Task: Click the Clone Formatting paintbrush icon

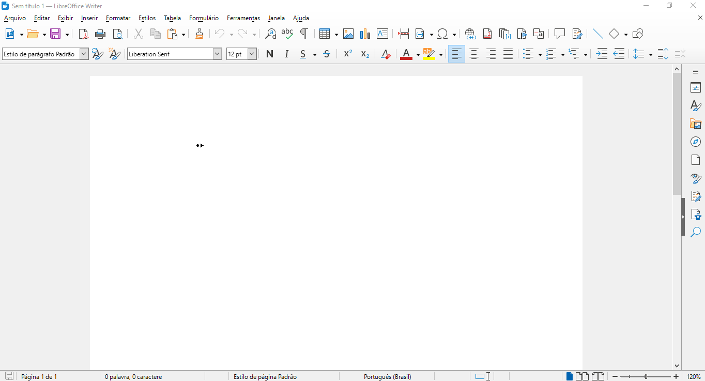Action: (x=199, y=34)
